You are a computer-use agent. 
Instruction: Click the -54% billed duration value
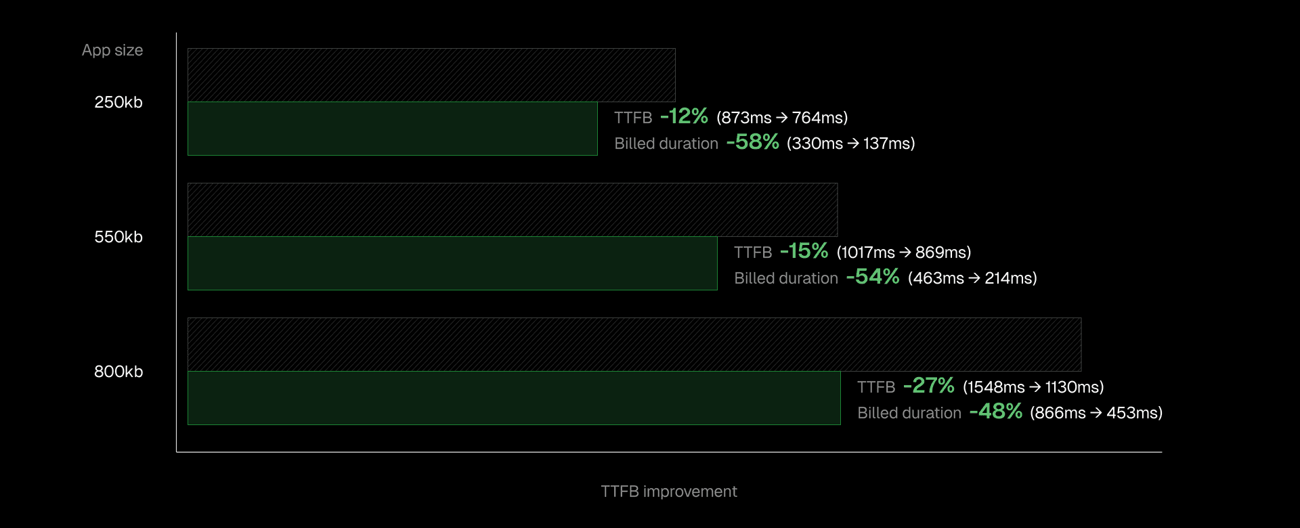872,277
